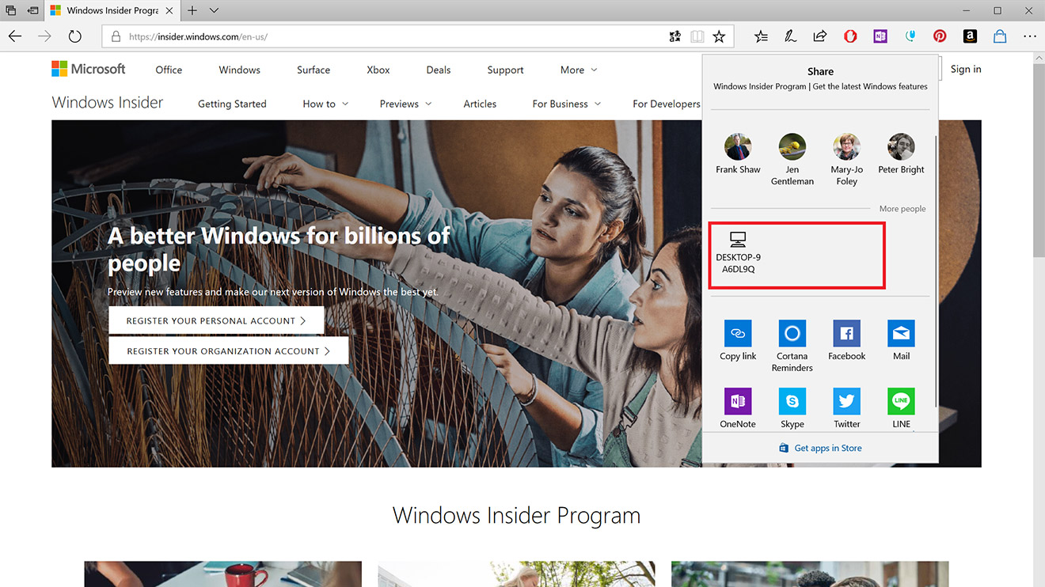Choose Cortana Reminders in the share panel

pyautogui.click(x=792, y=334)
